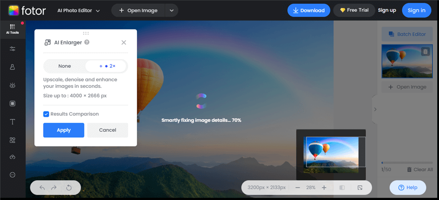Collapse the right panel with chevron
This screenshot has width=439, height=200.
375,109
